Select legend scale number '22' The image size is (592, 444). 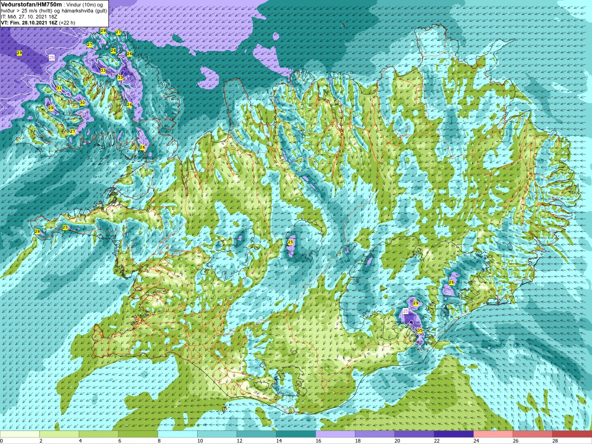[x=437, y=441]
